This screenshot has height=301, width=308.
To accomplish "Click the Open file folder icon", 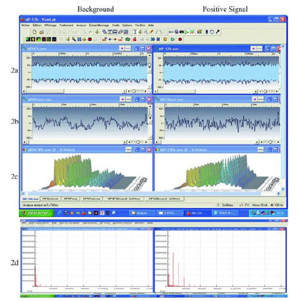I will (41, 32).
